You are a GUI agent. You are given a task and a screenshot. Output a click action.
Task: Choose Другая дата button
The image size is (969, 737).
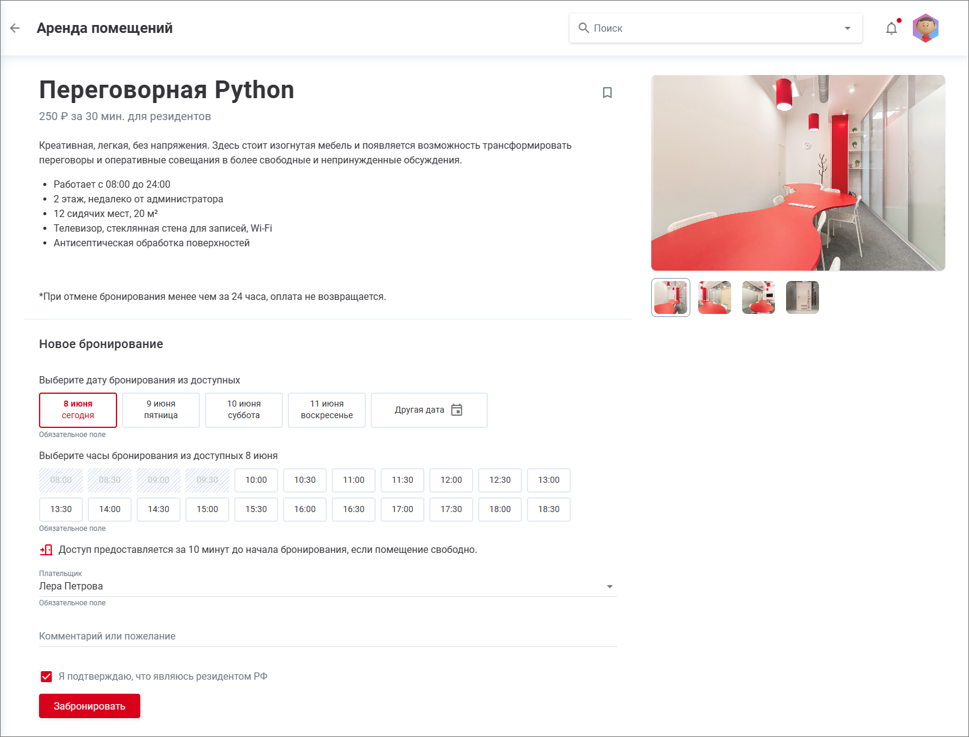(x=429, y=410)
